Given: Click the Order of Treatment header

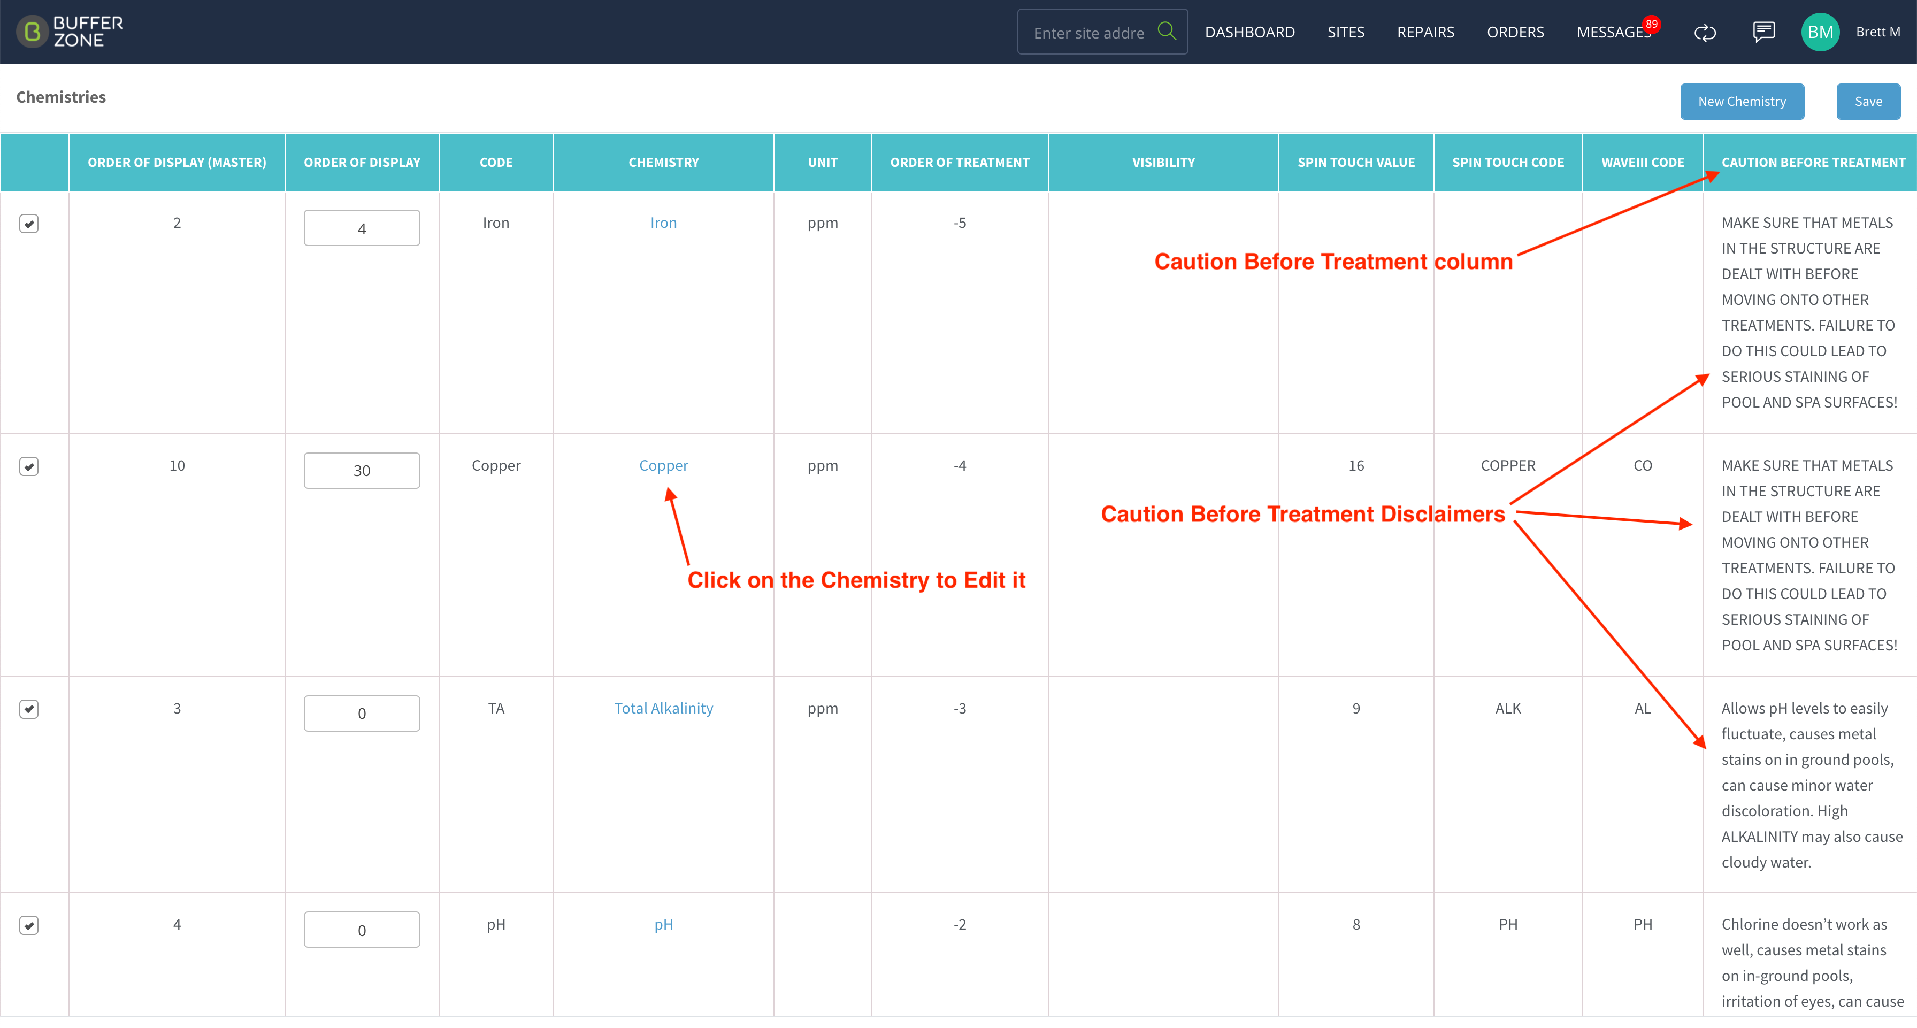Looking at the screenshot, I should point(959,162).
